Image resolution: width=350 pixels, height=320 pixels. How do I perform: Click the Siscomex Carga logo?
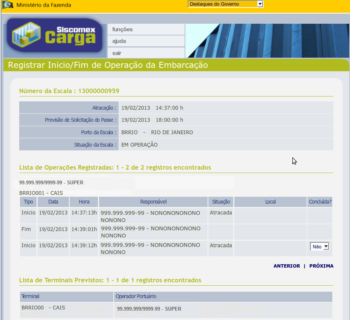55,36
